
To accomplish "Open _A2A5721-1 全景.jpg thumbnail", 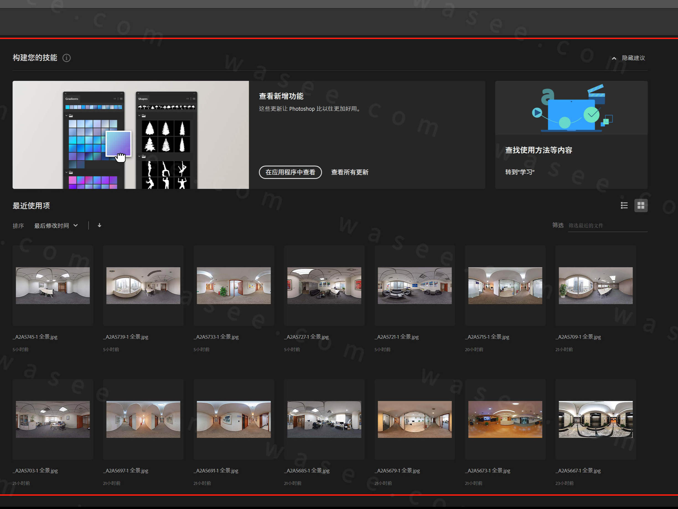I will pyautogui.click(x=415, y=285).
